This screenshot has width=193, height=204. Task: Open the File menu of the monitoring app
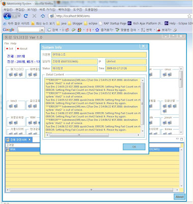[7, 43]
